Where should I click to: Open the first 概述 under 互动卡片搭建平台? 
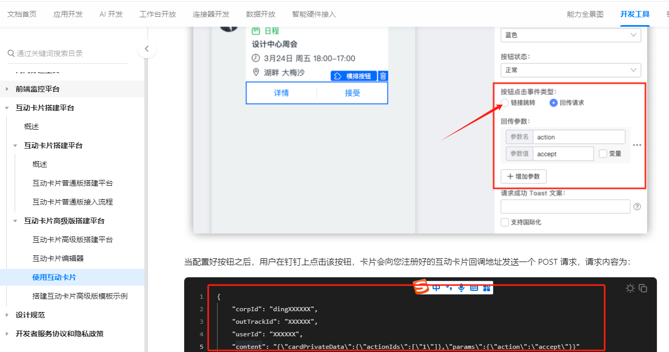coord(31,127)
